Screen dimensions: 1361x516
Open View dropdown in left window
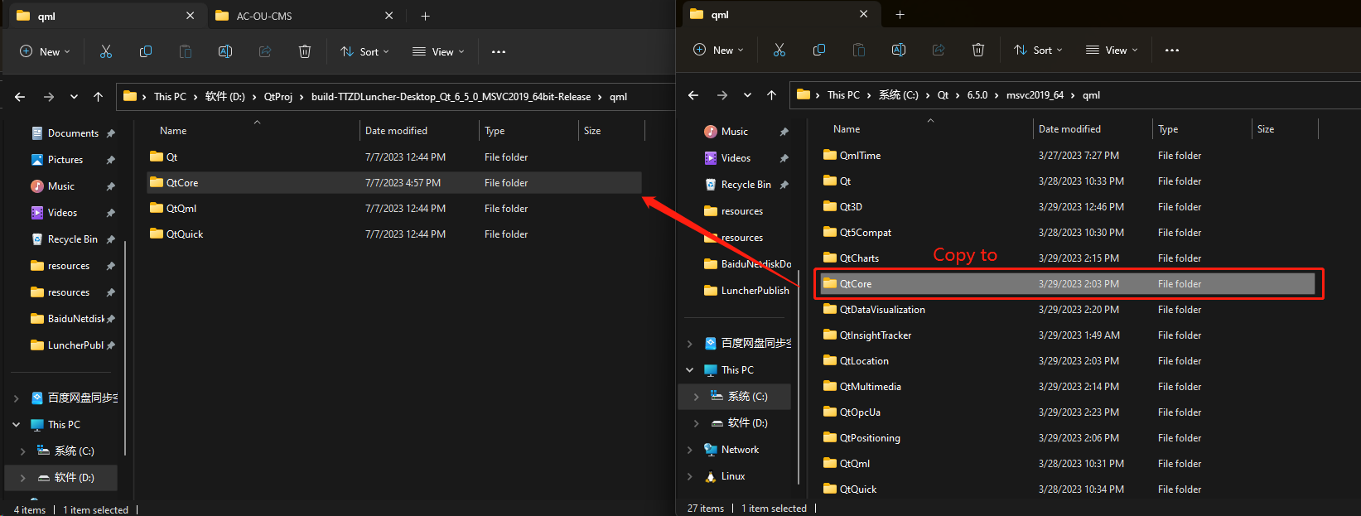pyautogui.click(x=438, y=51)
